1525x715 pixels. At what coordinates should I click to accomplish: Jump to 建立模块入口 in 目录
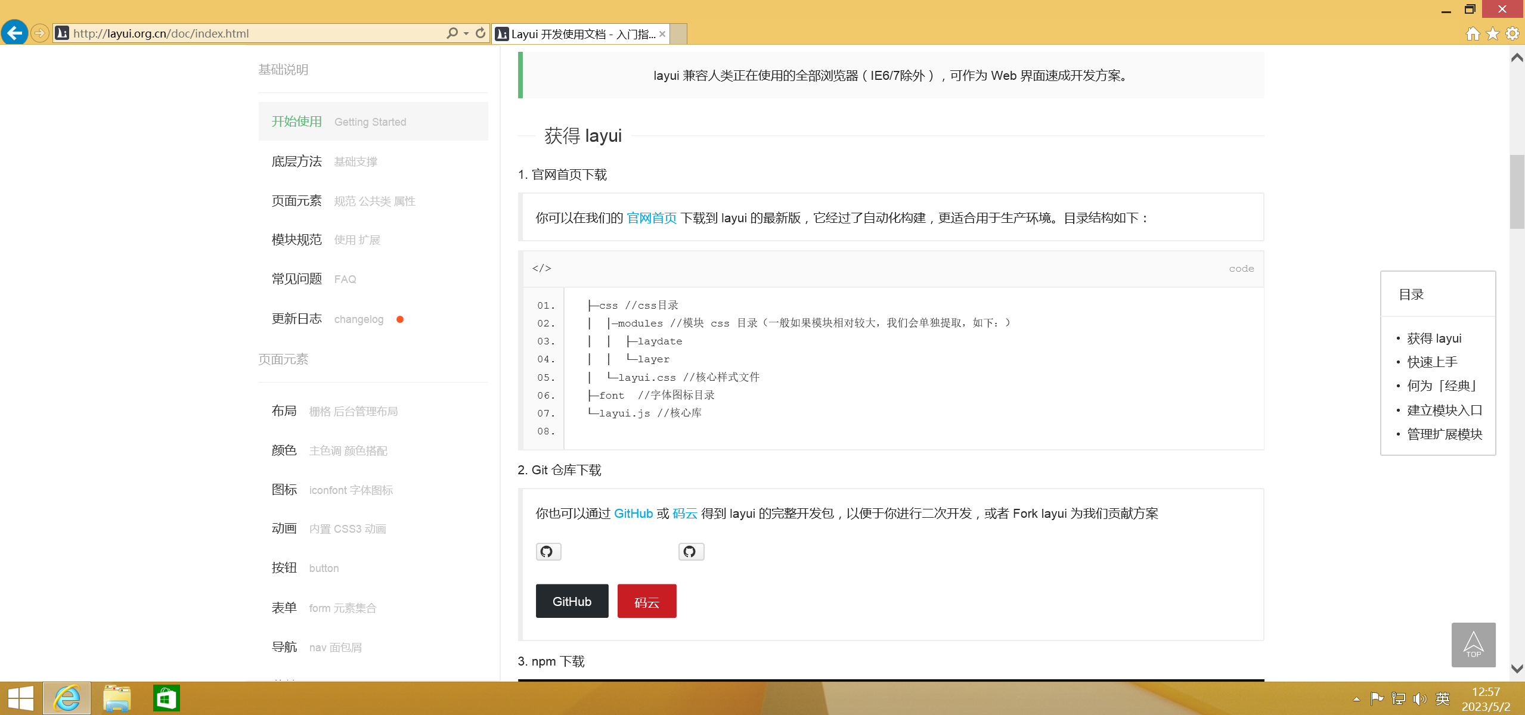coord(1445,411)
